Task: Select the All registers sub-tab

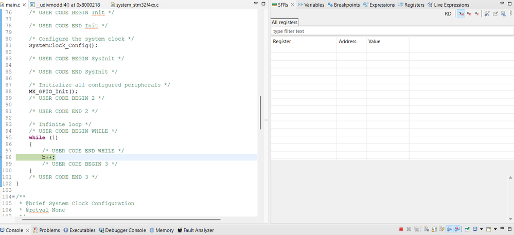Action: coord(285,22)
